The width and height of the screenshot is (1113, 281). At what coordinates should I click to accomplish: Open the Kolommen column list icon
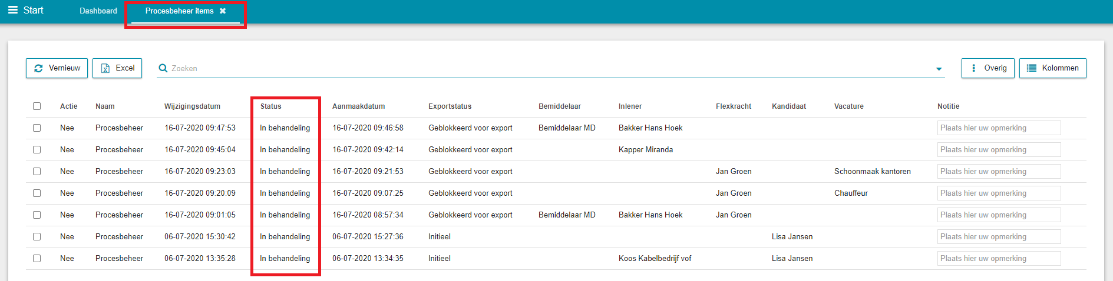tap(1032, 68)
